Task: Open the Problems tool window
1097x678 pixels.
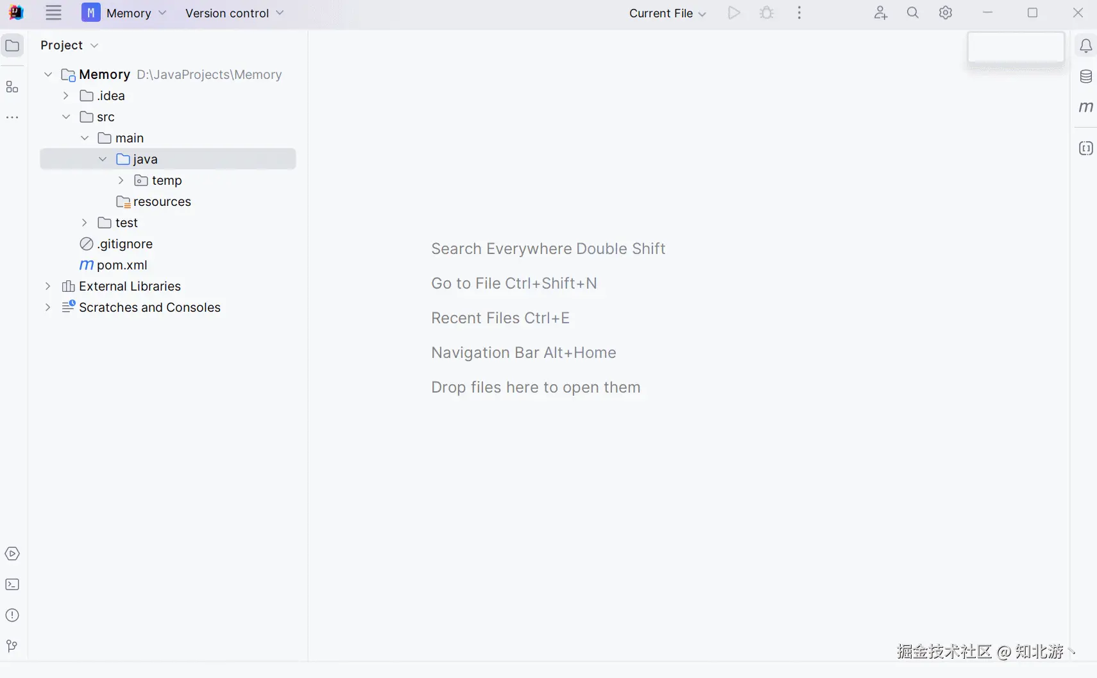Action: click(12, 615)
